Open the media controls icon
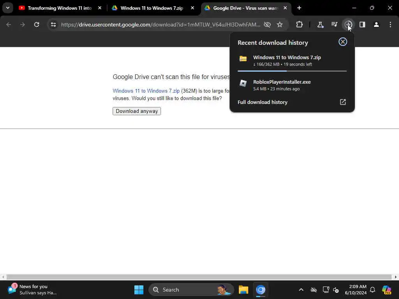The image size is (399, 299). [334, 25]
